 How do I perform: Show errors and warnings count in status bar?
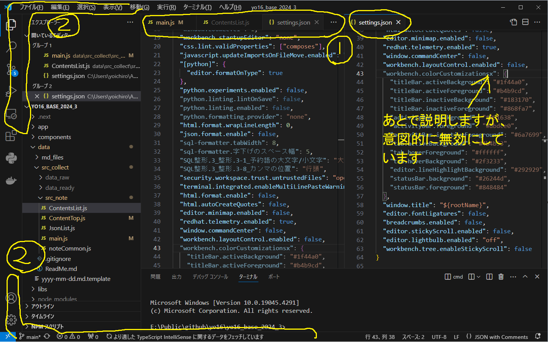click(68, 337)
